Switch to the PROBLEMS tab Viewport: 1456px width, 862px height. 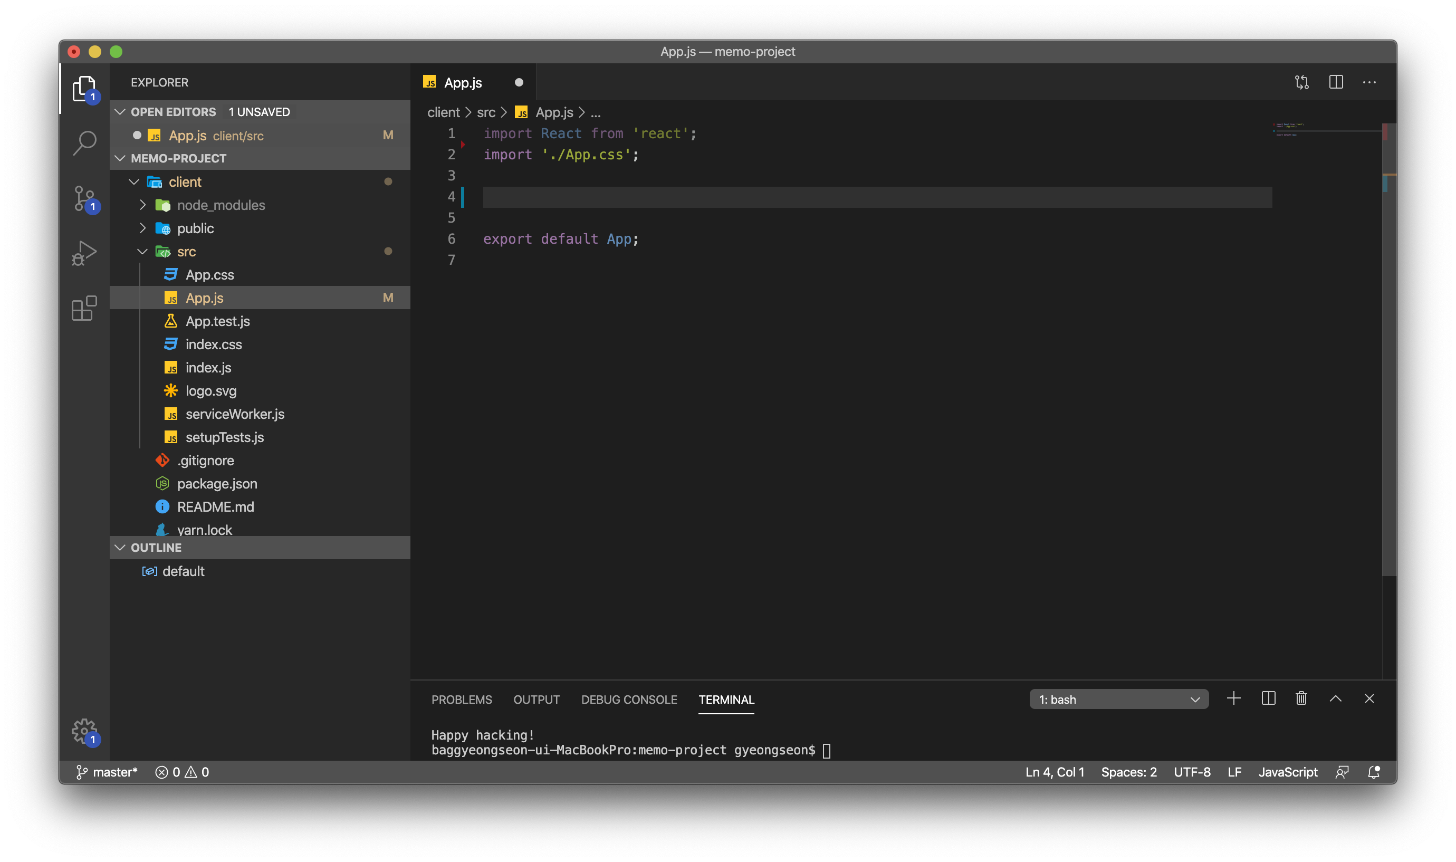461,700
